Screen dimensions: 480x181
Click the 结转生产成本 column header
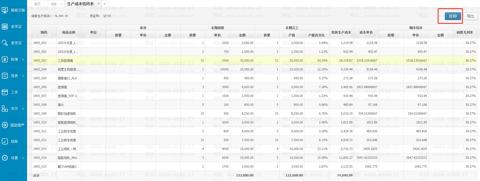click(x=341, y=32)
